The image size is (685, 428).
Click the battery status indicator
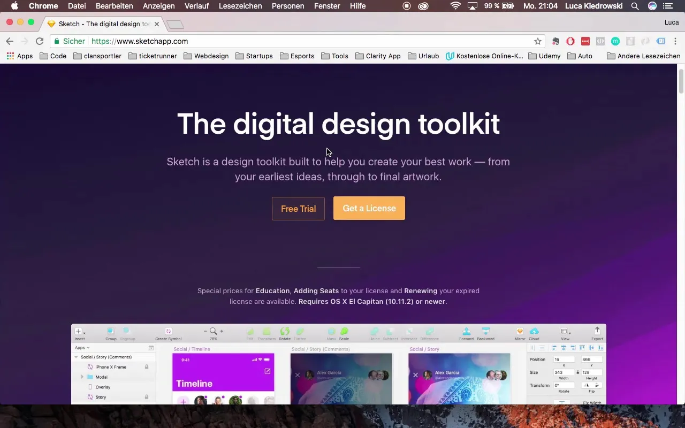[499, 6]
